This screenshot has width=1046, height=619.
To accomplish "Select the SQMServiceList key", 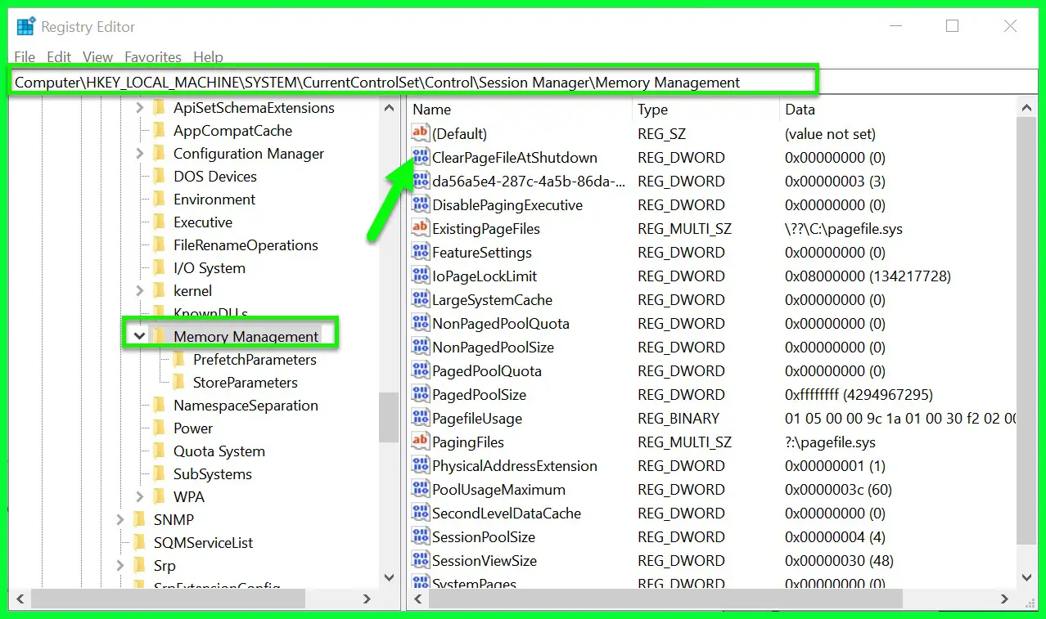I will (x=203, y=543).
